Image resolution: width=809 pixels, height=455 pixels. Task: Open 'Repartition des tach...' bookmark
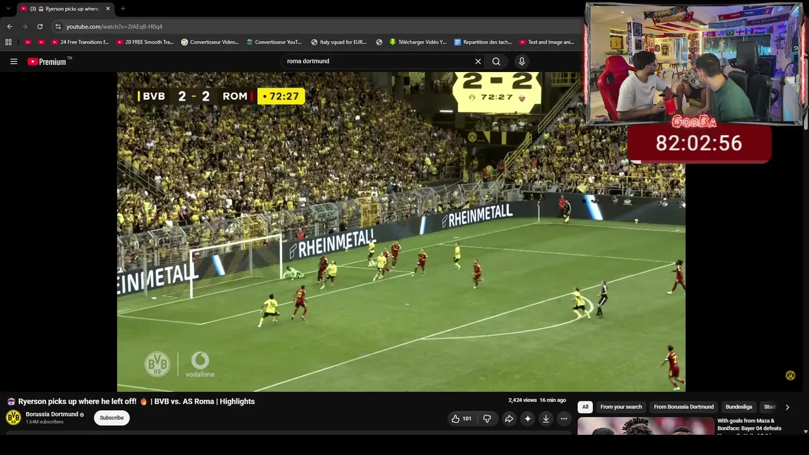pos(483,42)
